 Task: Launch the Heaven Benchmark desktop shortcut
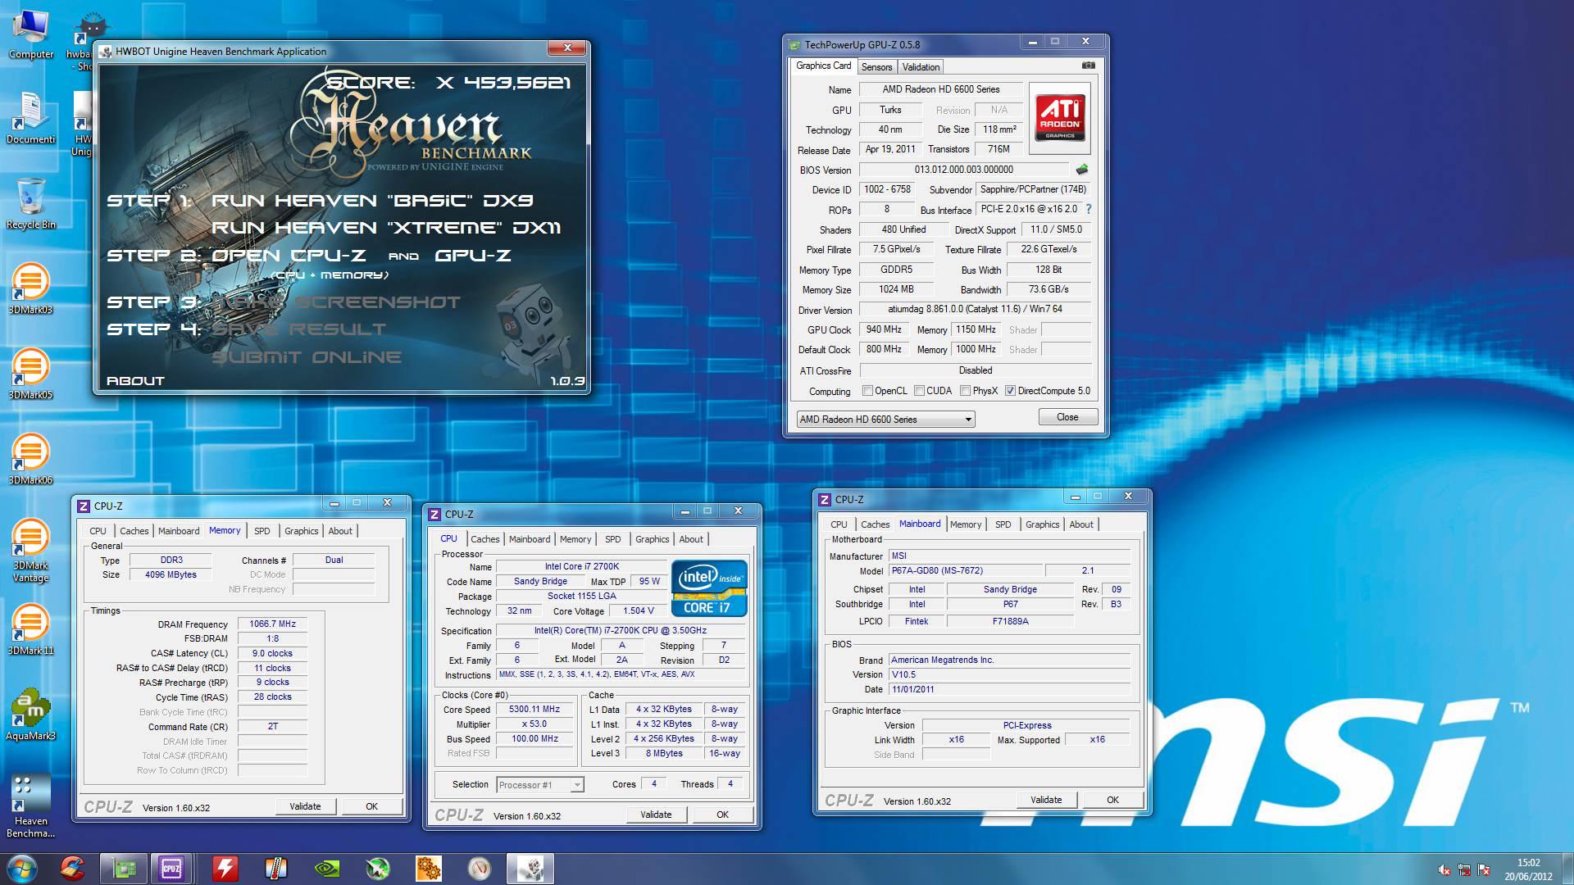(x=30, y=806)
